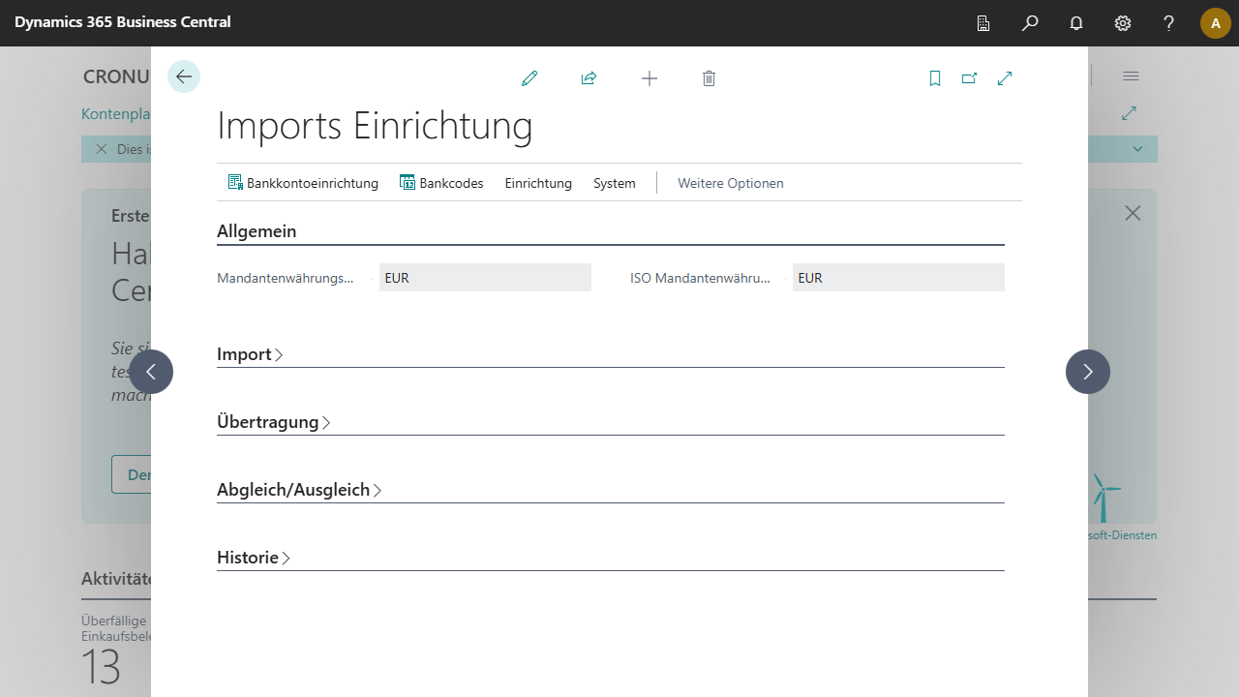Screen dimensions: 1239x697
Task: Expand the Historie section
Action: [253, 558]
